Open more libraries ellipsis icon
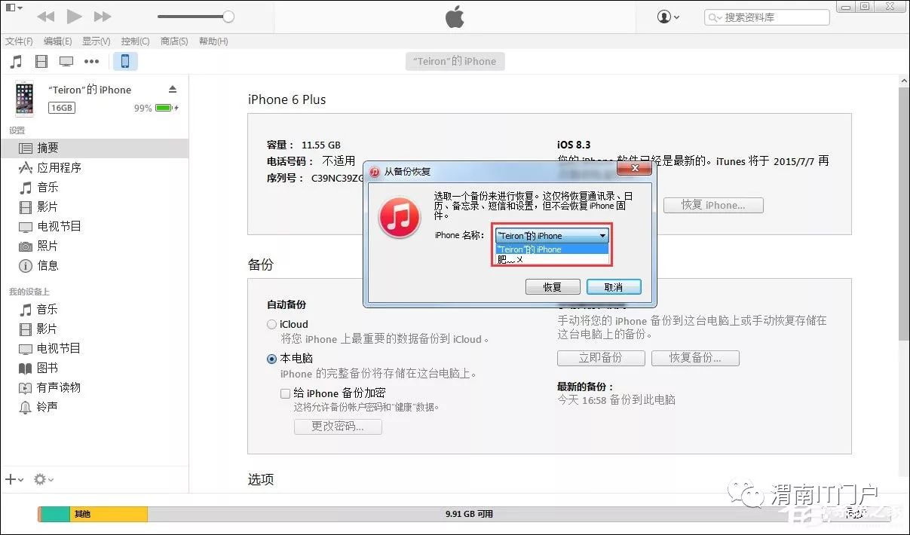Image resolution: width=910 pixels, height=535 pixels. pyautogui.click(x=92, y=62)
